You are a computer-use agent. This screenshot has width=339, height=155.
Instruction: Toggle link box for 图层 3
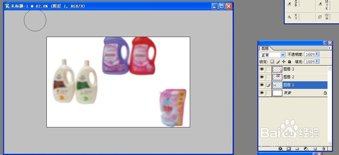[268, 69]
